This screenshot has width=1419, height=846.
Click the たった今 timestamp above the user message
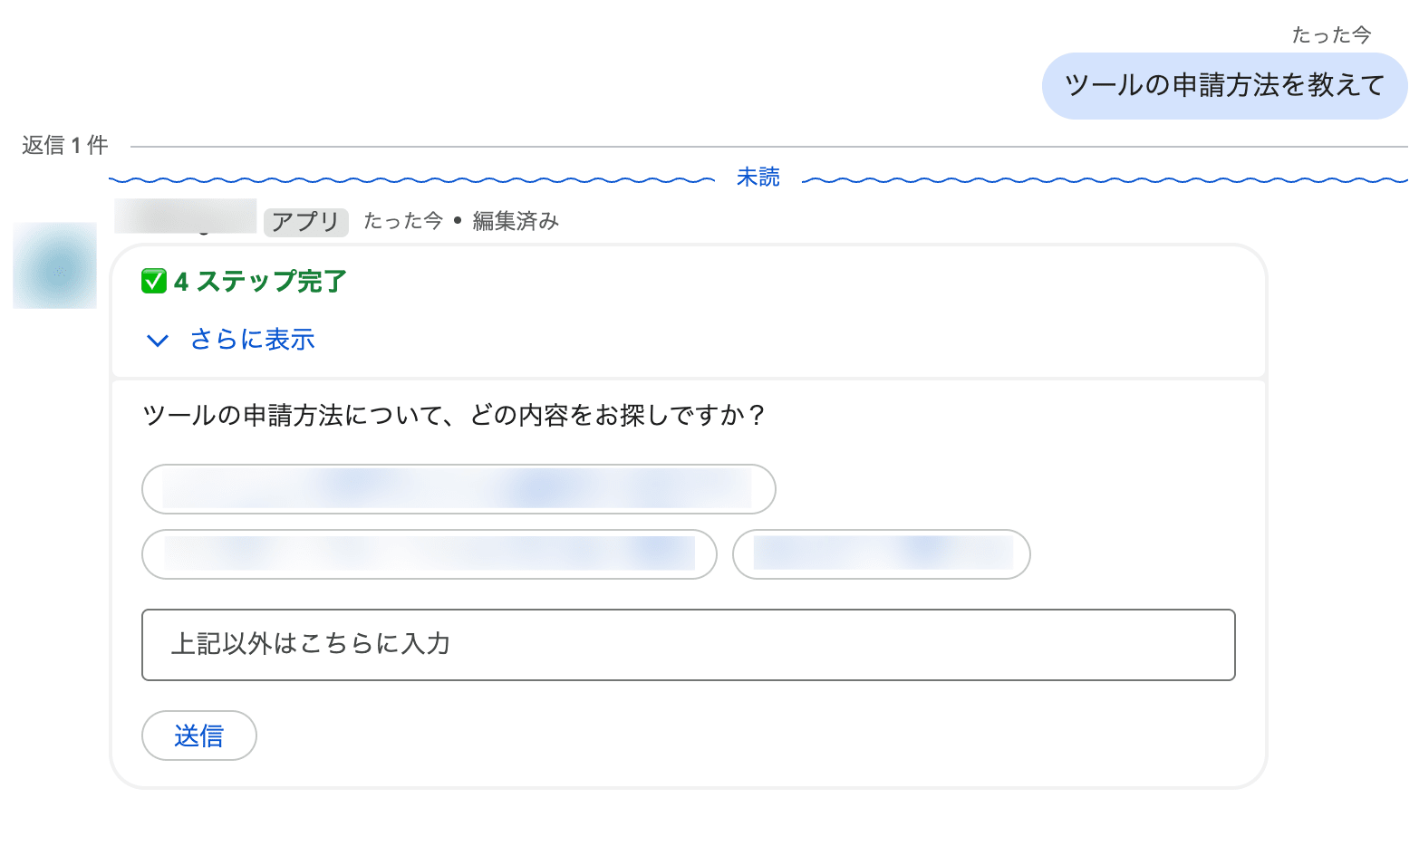1331,35
